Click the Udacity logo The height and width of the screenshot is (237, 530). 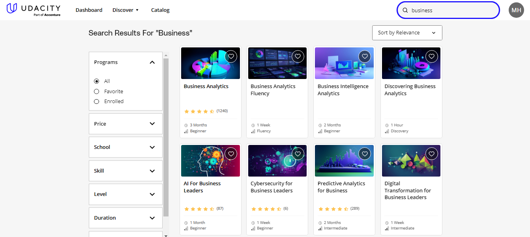pyautogui.click(x=33, y=9)
